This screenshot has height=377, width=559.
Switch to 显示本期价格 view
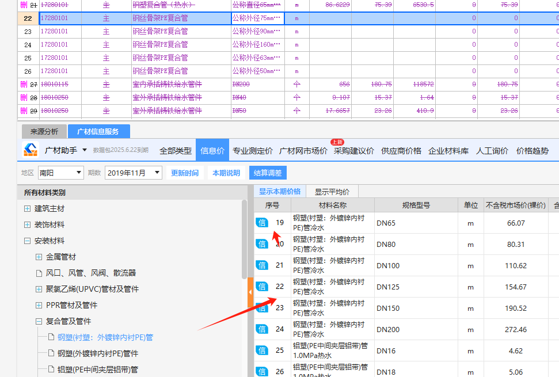point(280,191)
